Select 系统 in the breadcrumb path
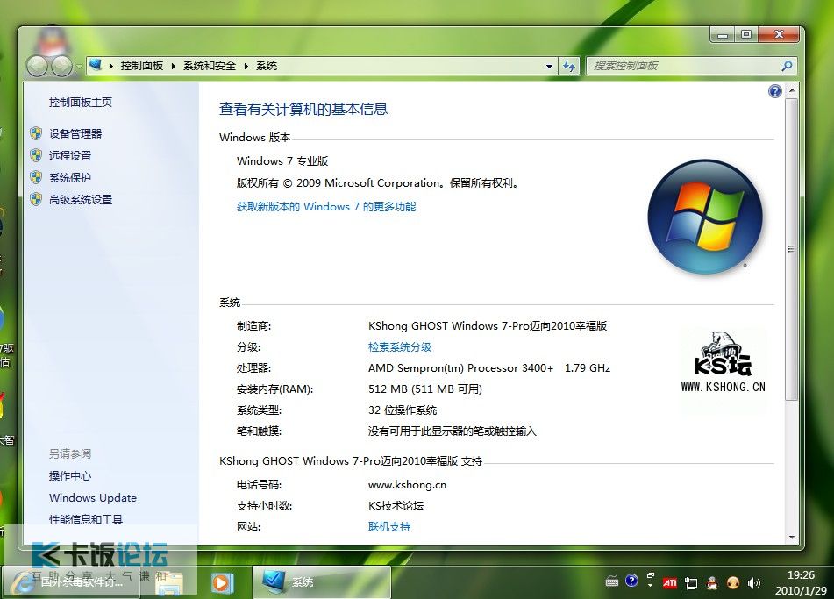Viewport: 834px width, 599px height. coord(267,66)
